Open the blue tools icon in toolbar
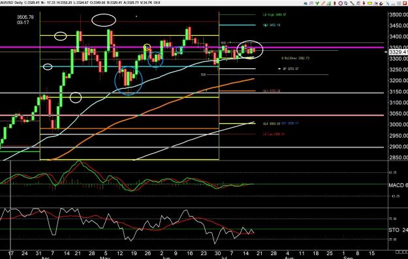408x259 pixels. click(x=388, y=3)
